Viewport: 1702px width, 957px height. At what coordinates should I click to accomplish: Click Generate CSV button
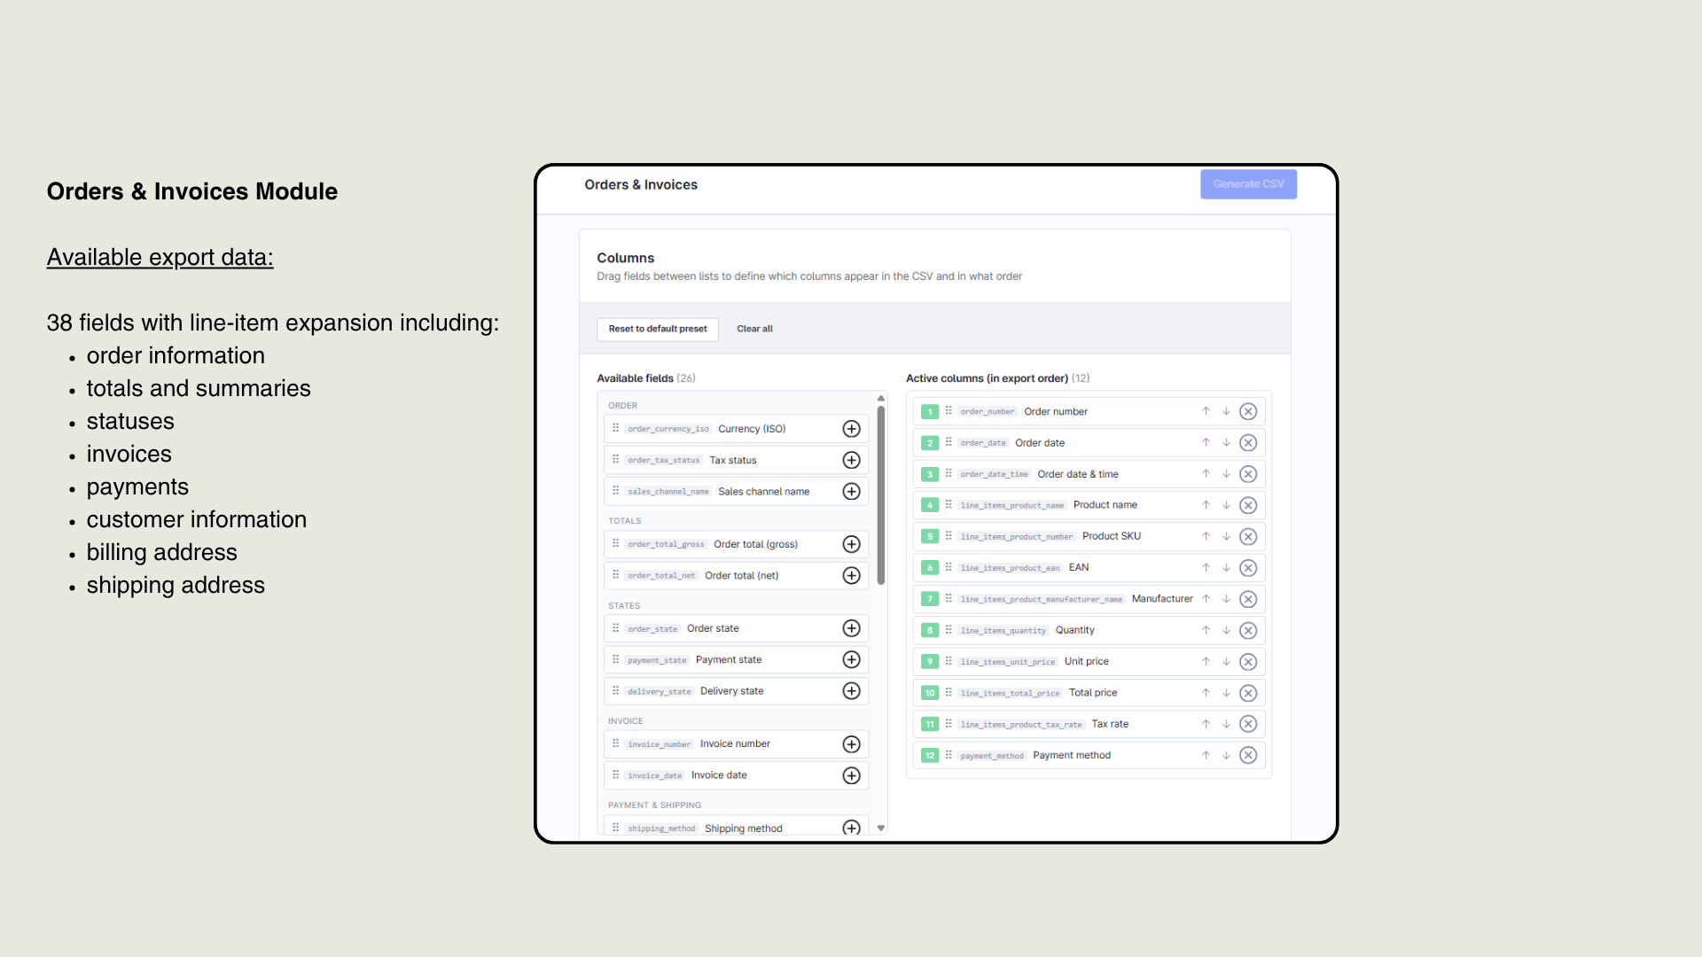[x=1248, y=184]
